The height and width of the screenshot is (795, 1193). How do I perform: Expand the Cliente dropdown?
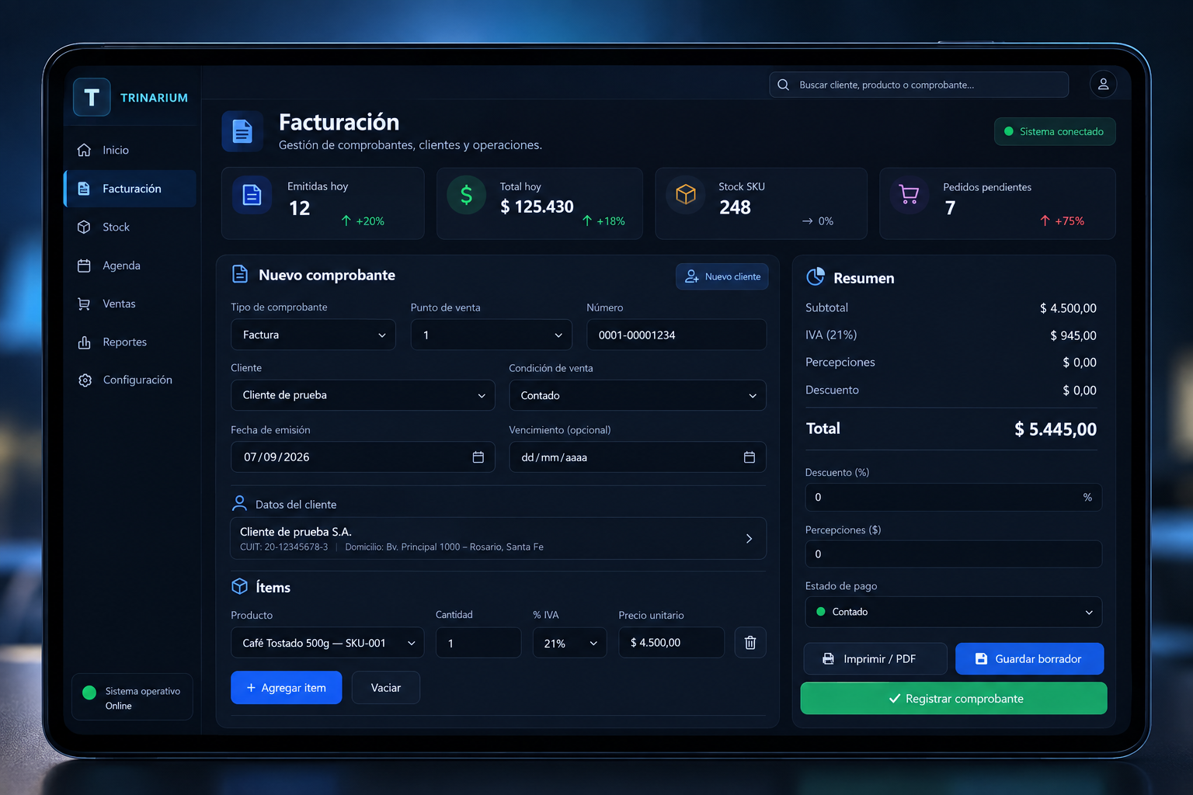click(363, 395)
